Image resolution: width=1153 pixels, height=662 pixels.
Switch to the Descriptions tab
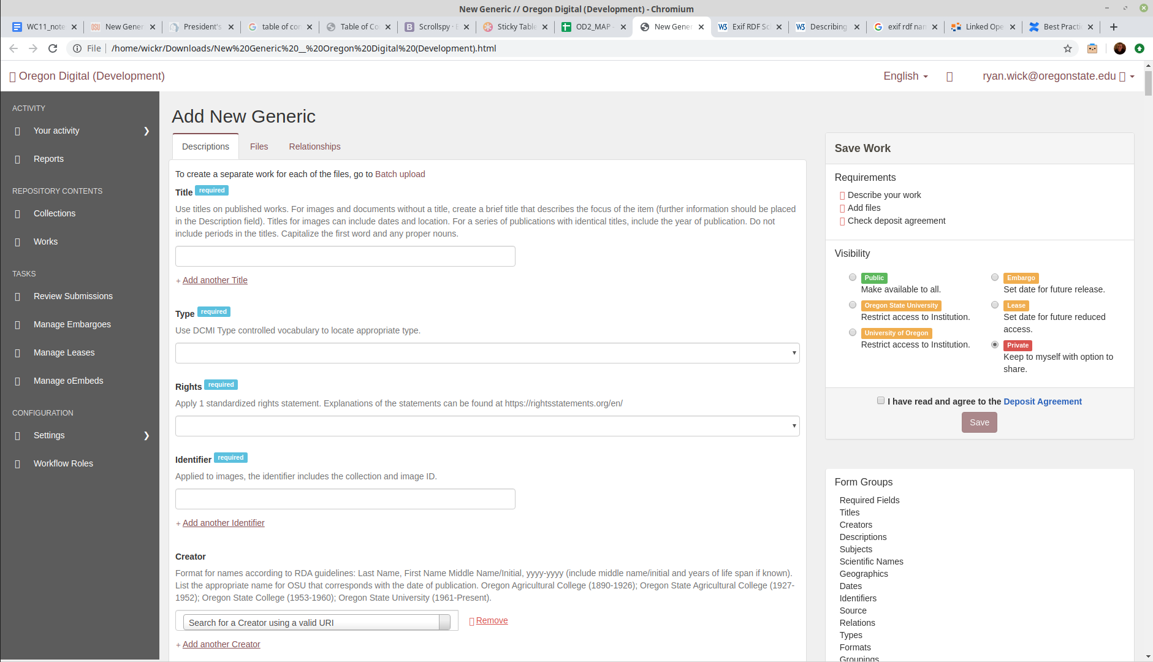click(205, 146)
